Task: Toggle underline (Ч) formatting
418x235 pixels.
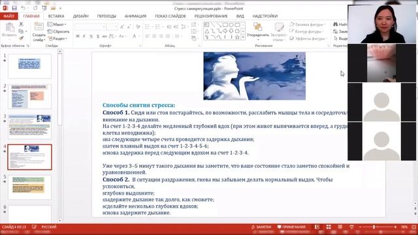Action: pos(91,37)
